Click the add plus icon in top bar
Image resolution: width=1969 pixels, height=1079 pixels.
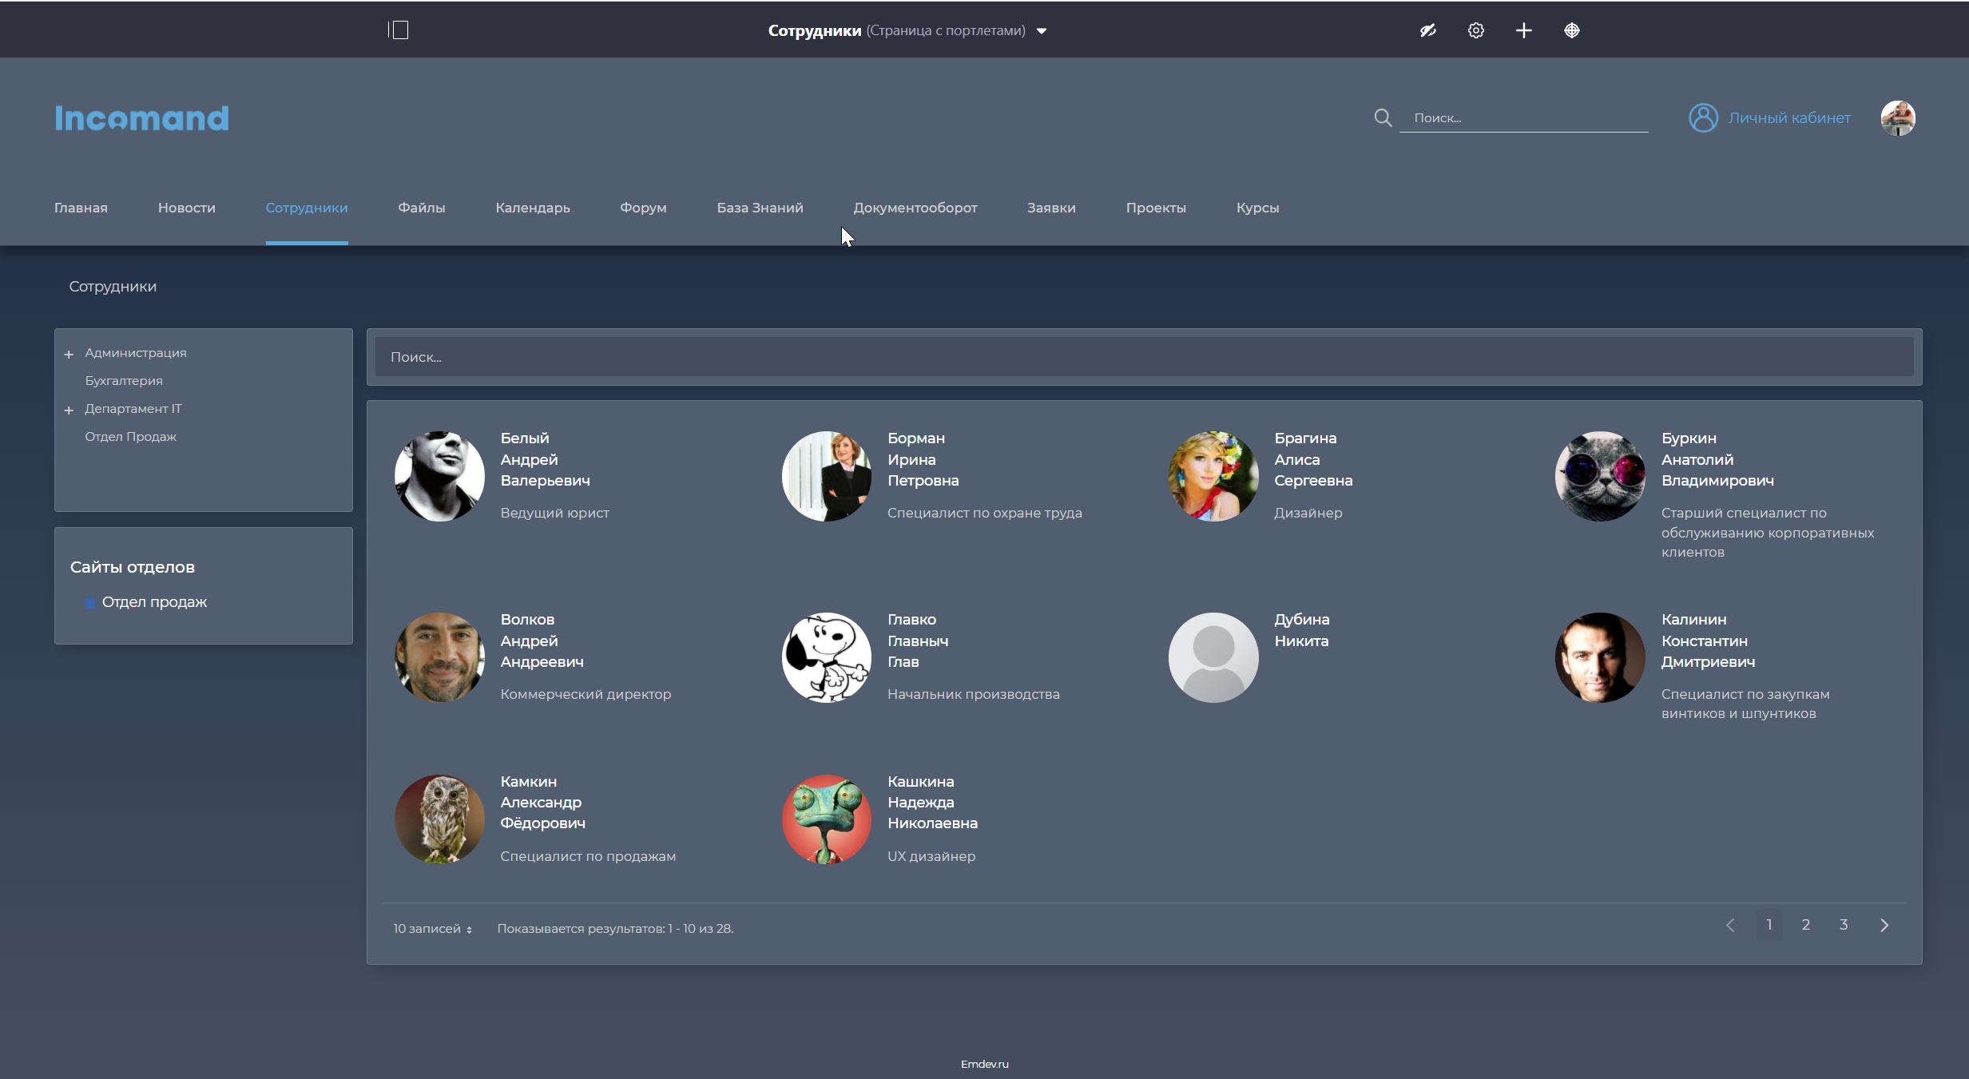pyautogui.click(x=1523, y=30)
